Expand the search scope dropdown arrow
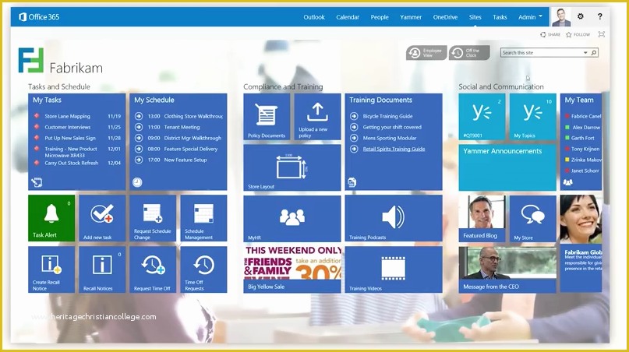 [x=585, y=52]
